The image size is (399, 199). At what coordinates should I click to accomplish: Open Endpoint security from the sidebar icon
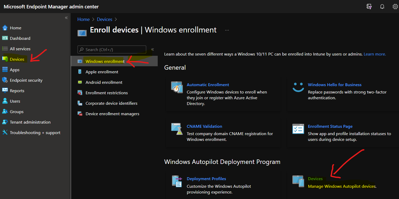pyautogui.click(x=5, y=80)
